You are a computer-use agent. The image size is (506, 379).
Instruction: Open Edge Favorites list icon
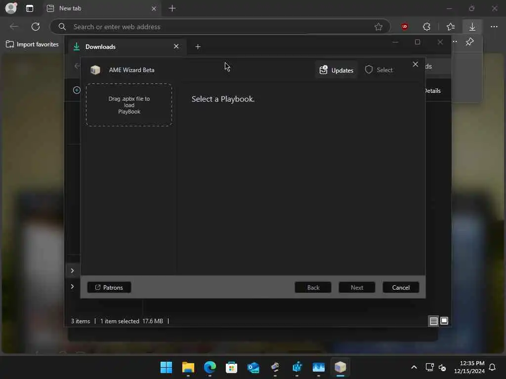[451, 27]
